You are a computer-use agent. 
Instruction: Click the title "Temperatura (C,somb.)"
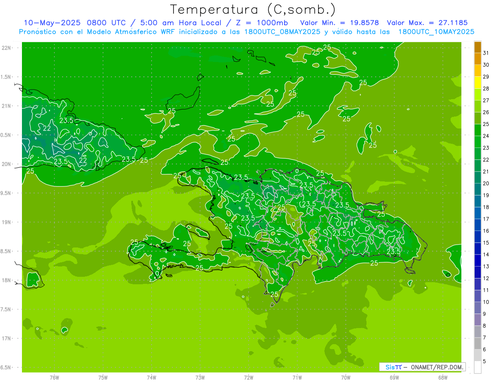[253, 10]
